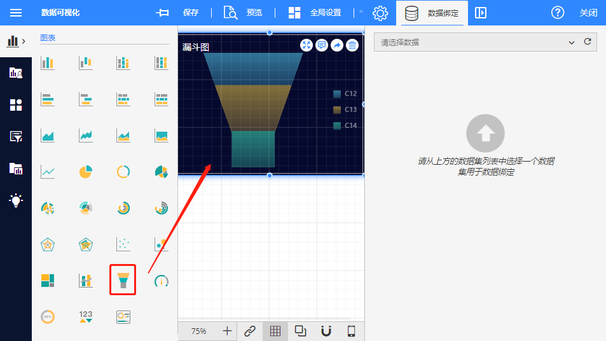Toggle magnet snapping in bottom toolbar
Screen dimensions: 606x341
[326, 331]
